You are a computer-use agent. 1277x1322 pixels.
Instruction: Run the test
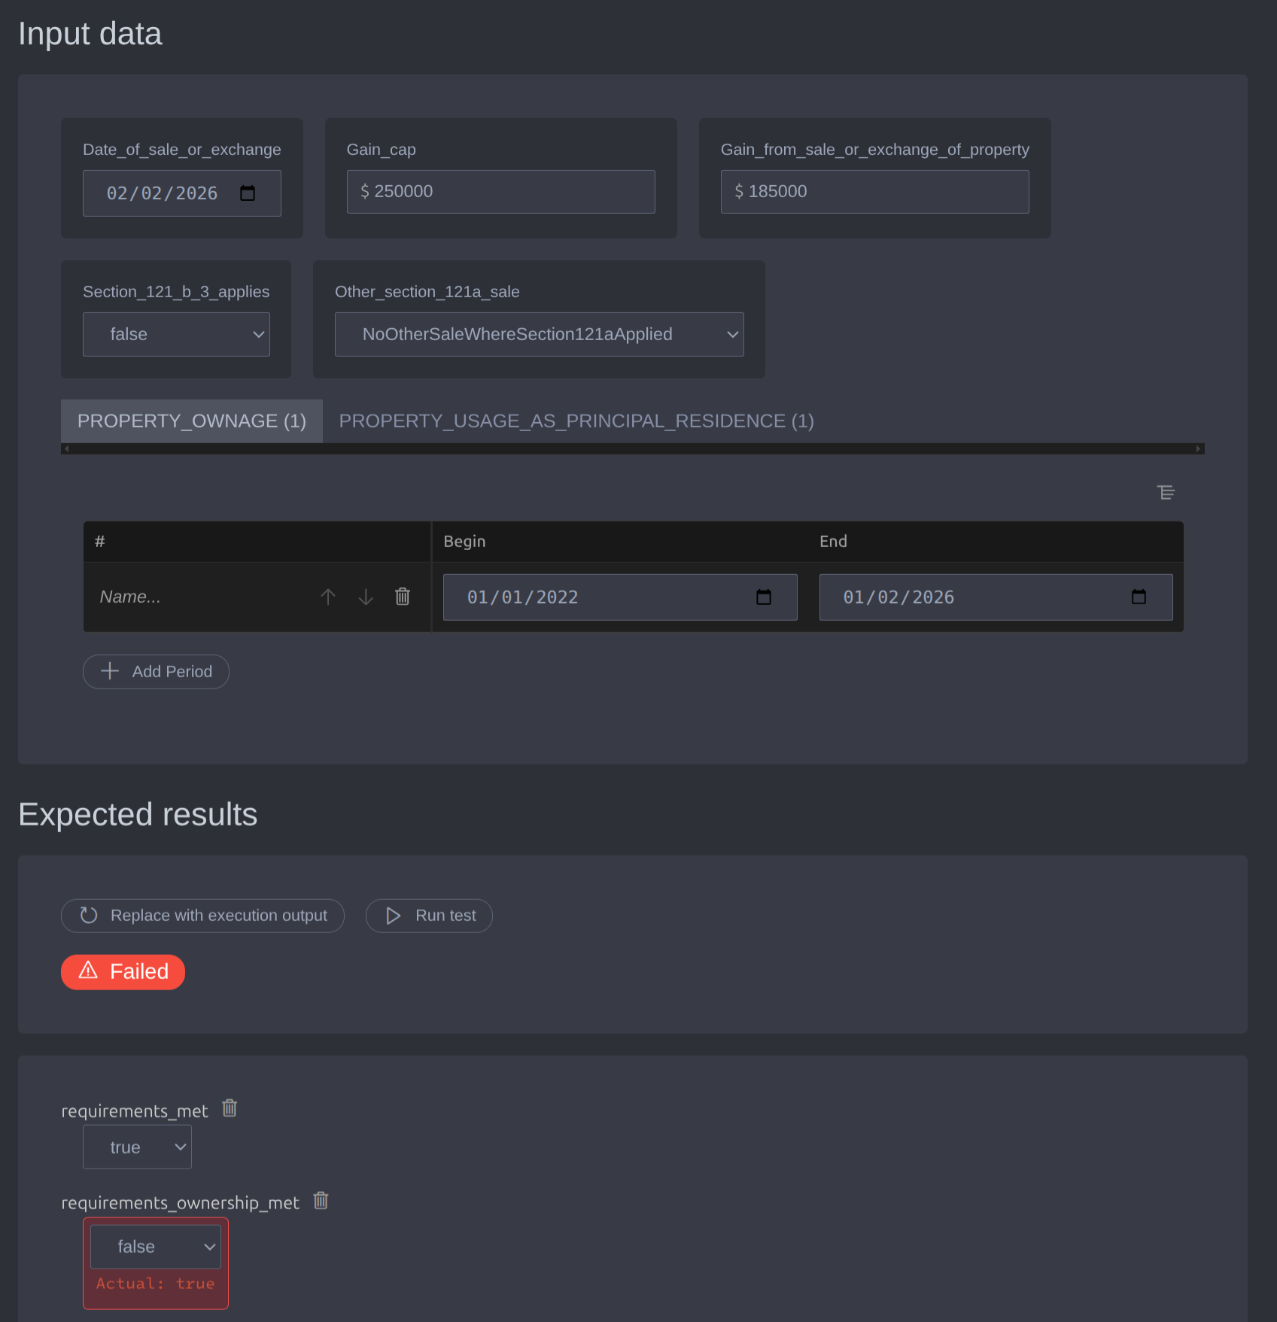tap(429, 916)
